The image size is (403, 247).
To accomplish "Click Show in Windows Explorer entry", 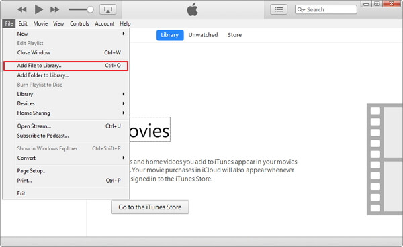I will (66, 148).
